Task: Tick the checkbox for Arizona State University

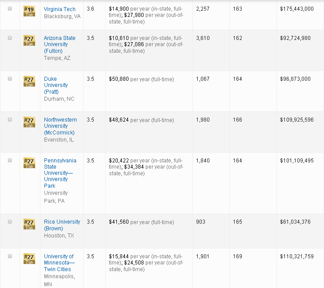Action: tap(10, 38)
